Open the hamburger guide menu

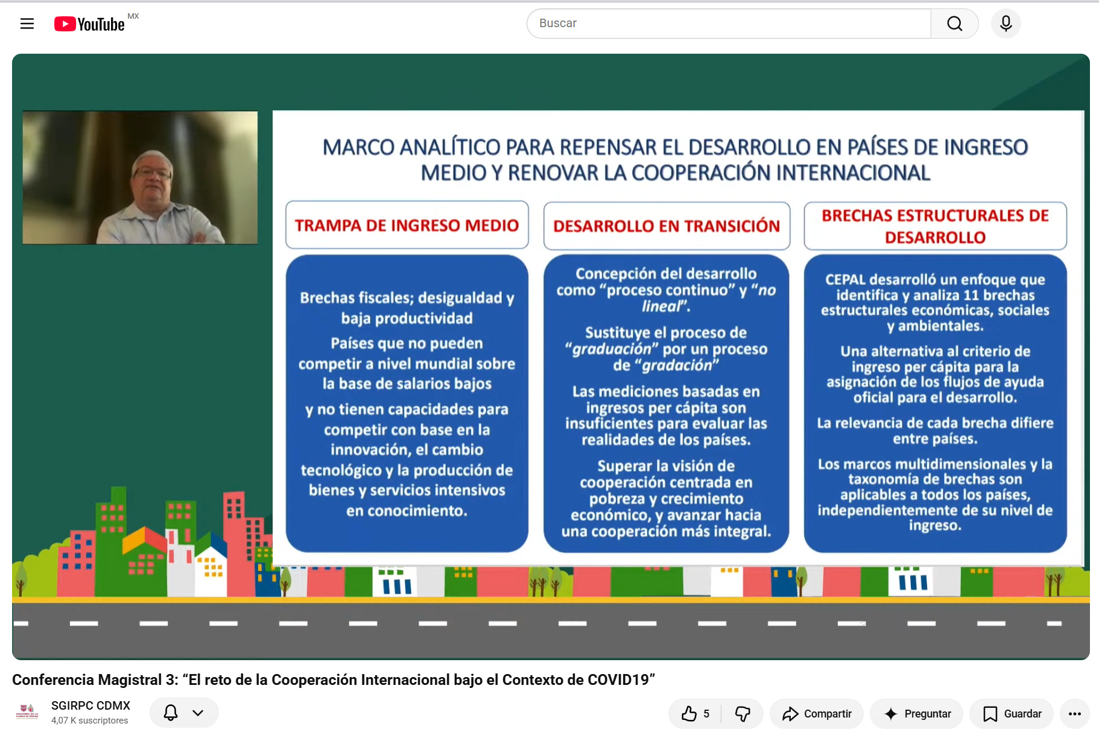click(x=27, y=24)
